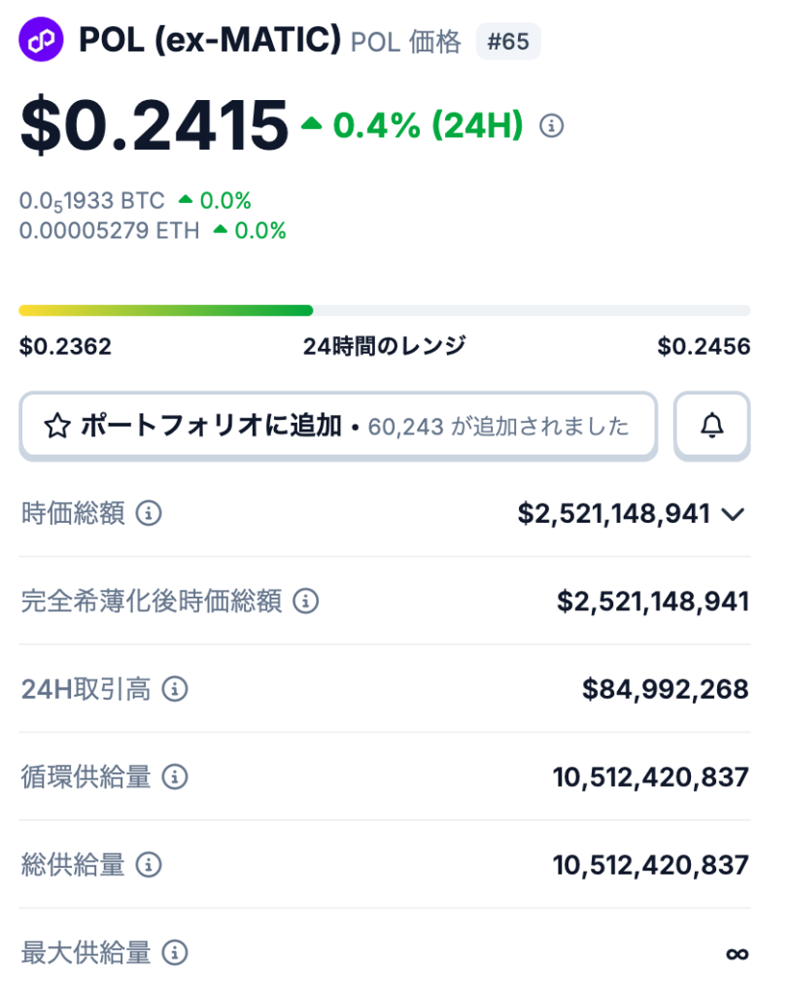The height and width of the screenshot is (995, 791).
Task: Click info icon beside 時価総額
Action: [148, 513]
